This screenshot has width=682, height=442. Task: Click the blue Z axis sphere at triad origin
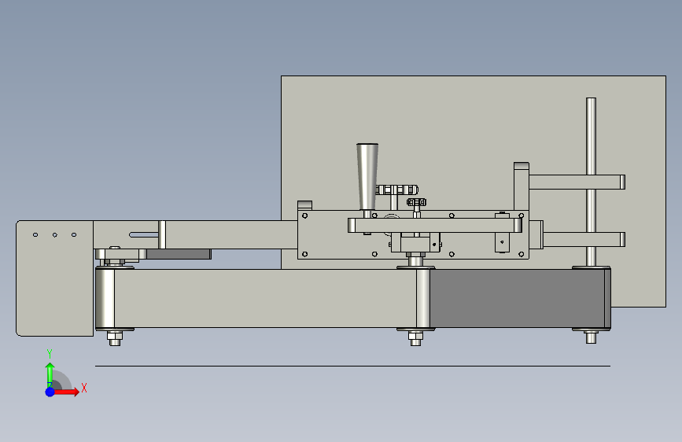pyautogui.click(x=50, y=392)
